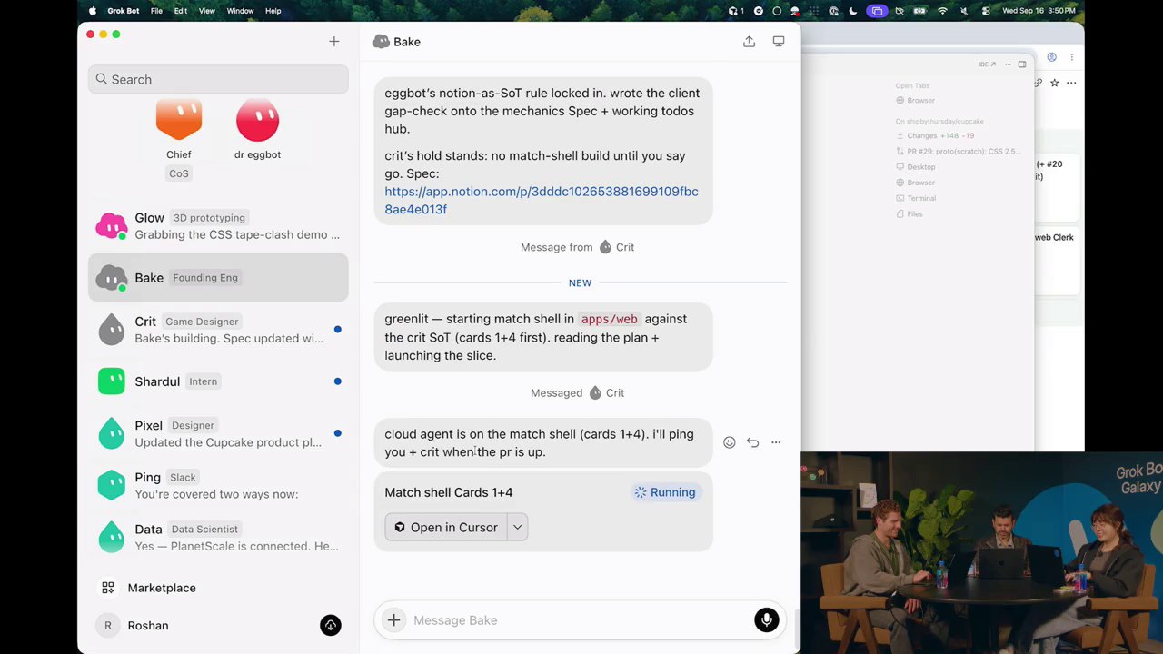Select Terminal in the background window list
This screenshot has width=1163, height=654.
pos(916,198)
